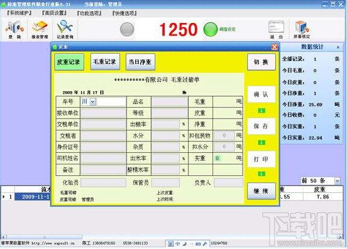Click the 登陆 login icon
The image size is (347, 249).
[x=14, y=30]
